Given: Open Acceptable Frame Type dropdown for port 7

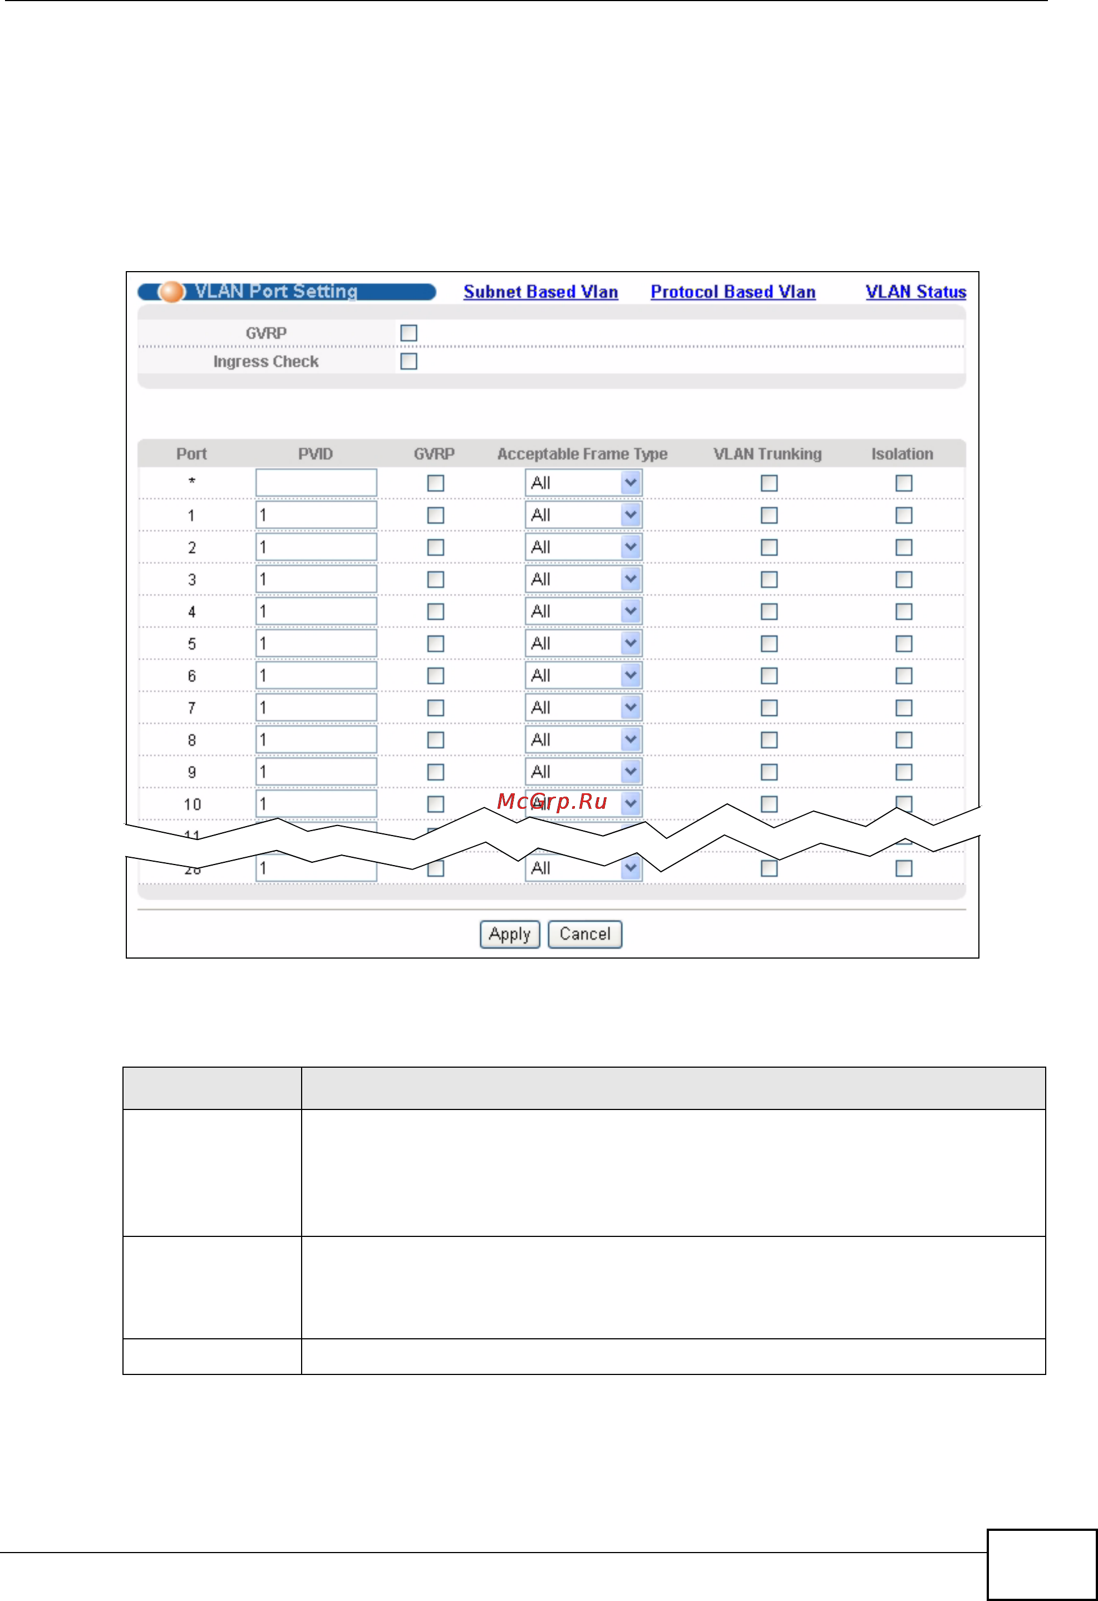Looking at the screenshot, I should click(x=583, y=708).
